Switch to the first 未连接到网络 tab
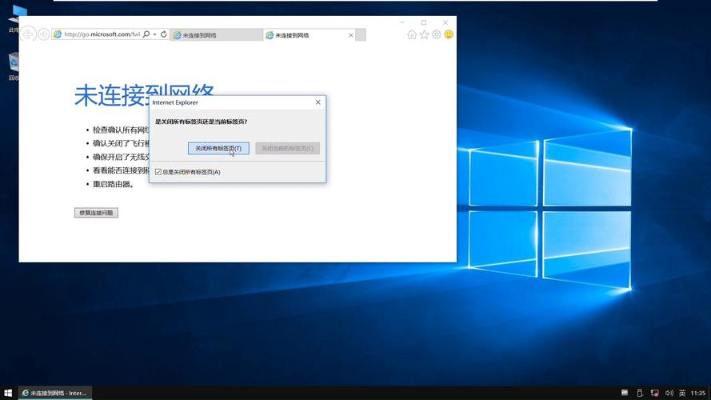The height and width of the screenshot is (400, 711). coord(216,35)
